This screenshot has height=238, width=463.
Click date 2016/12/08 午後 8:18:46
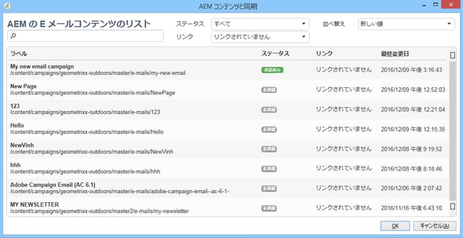coord(411,169)
